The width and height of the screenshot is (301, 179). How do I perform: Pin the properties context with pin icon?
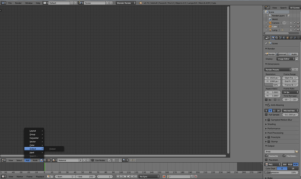point(266,44)
